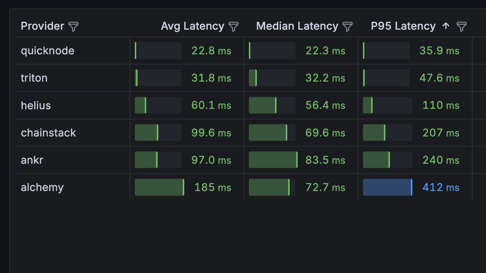
Task: Click the 32.2 ms median latency value
Action: (x=325, y=78)
